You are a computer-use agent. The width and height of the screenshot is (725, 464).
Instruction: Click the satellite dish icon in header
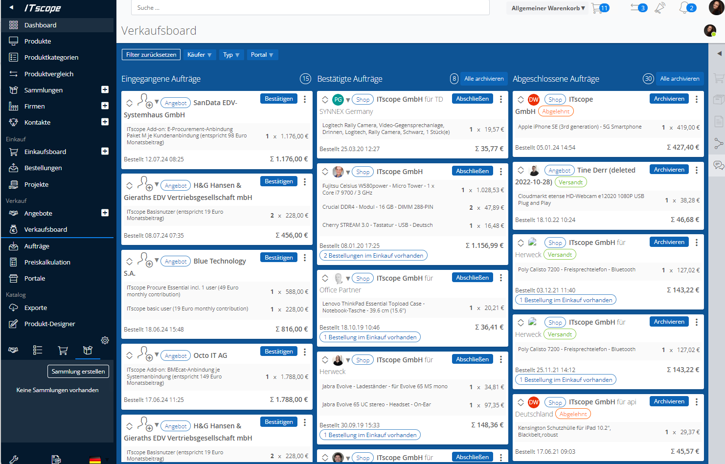(660, 7)
